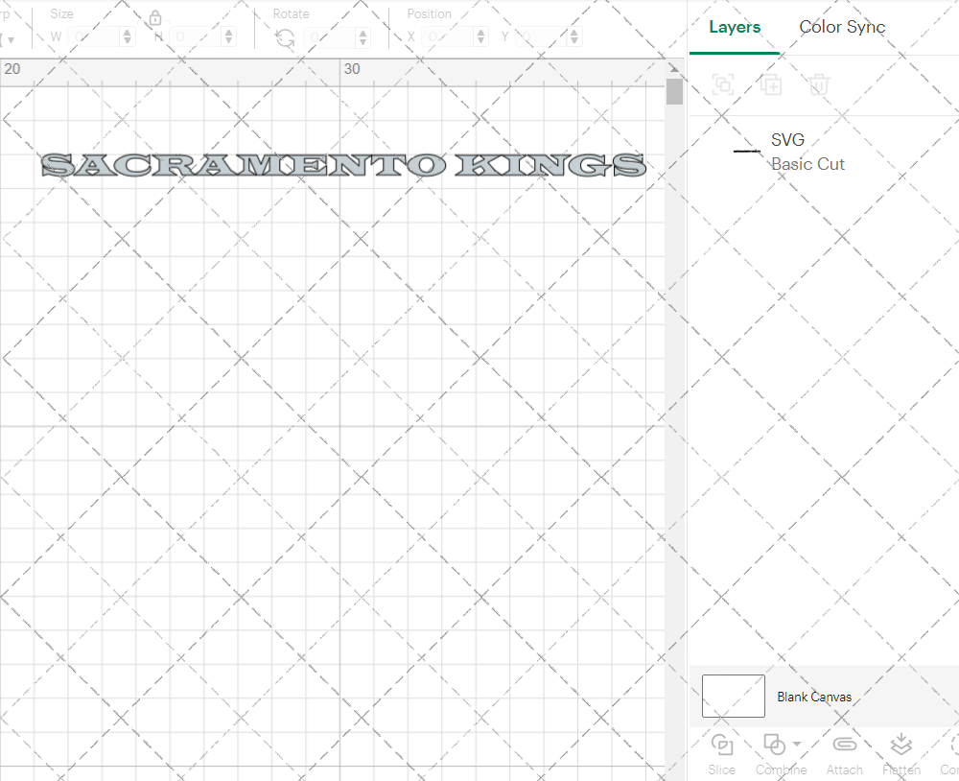Click the Rotate icon
The image size is (959, 781).
[x=285, y=38]
